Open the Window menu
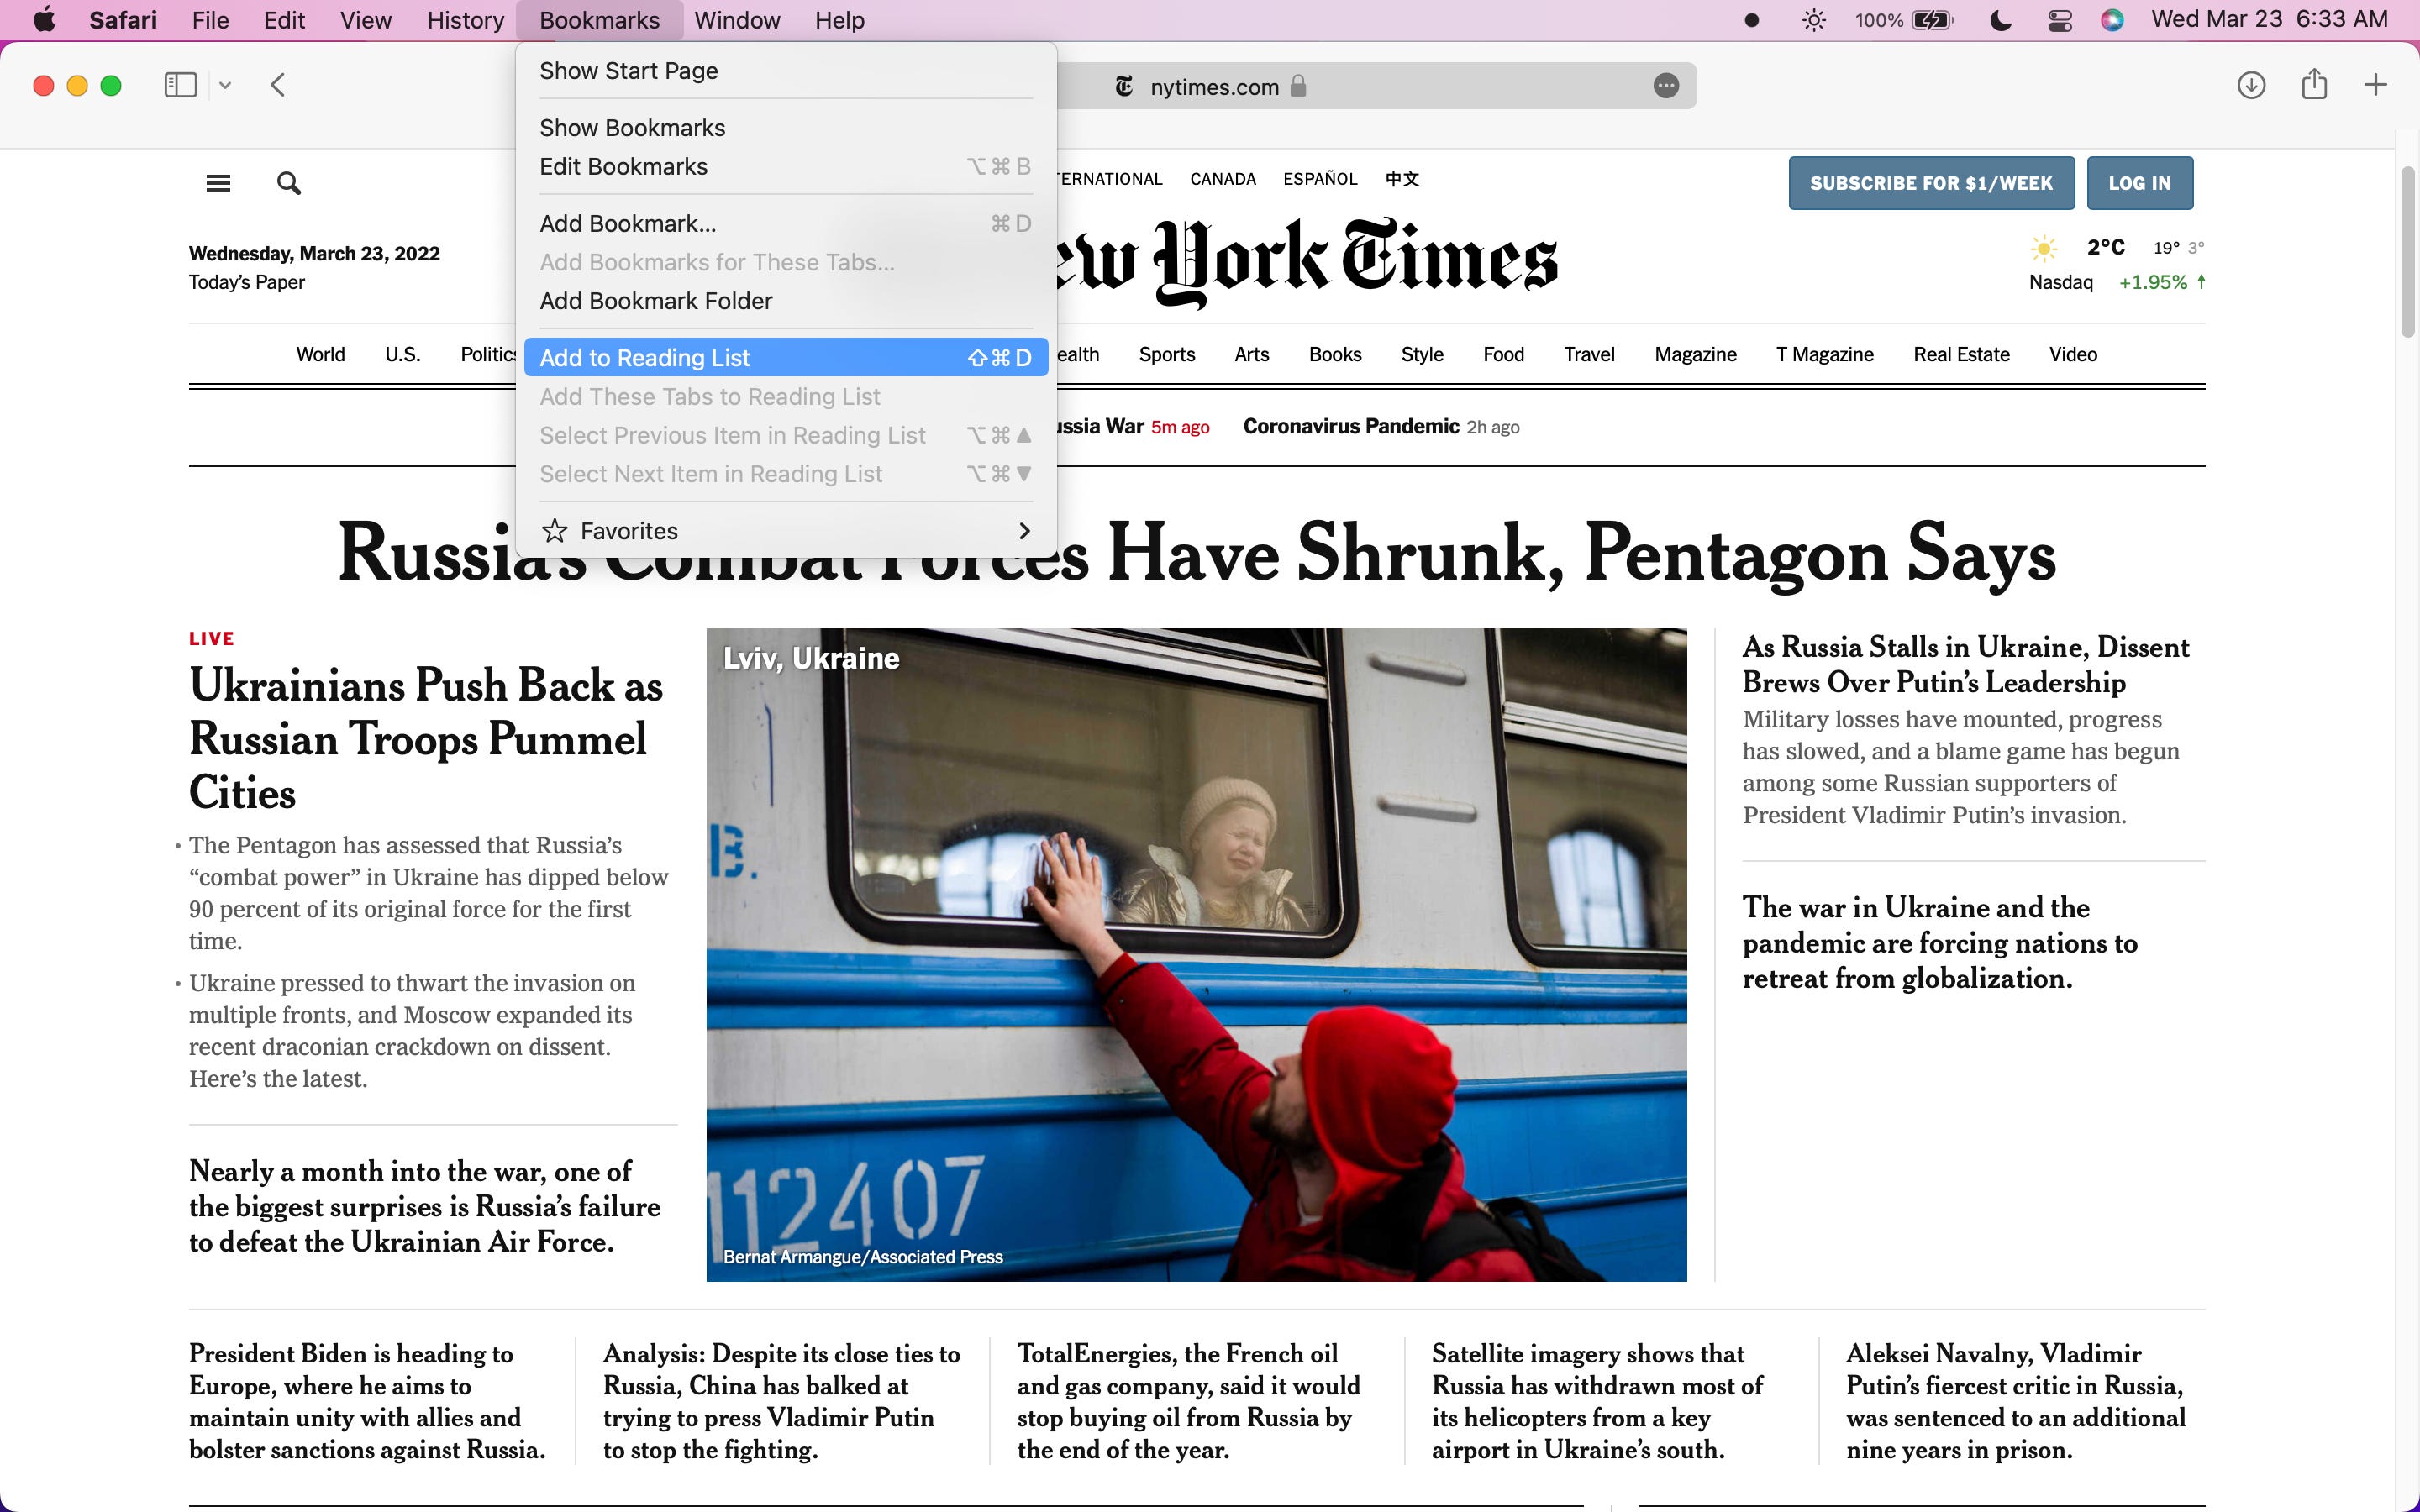 (737, 20)
